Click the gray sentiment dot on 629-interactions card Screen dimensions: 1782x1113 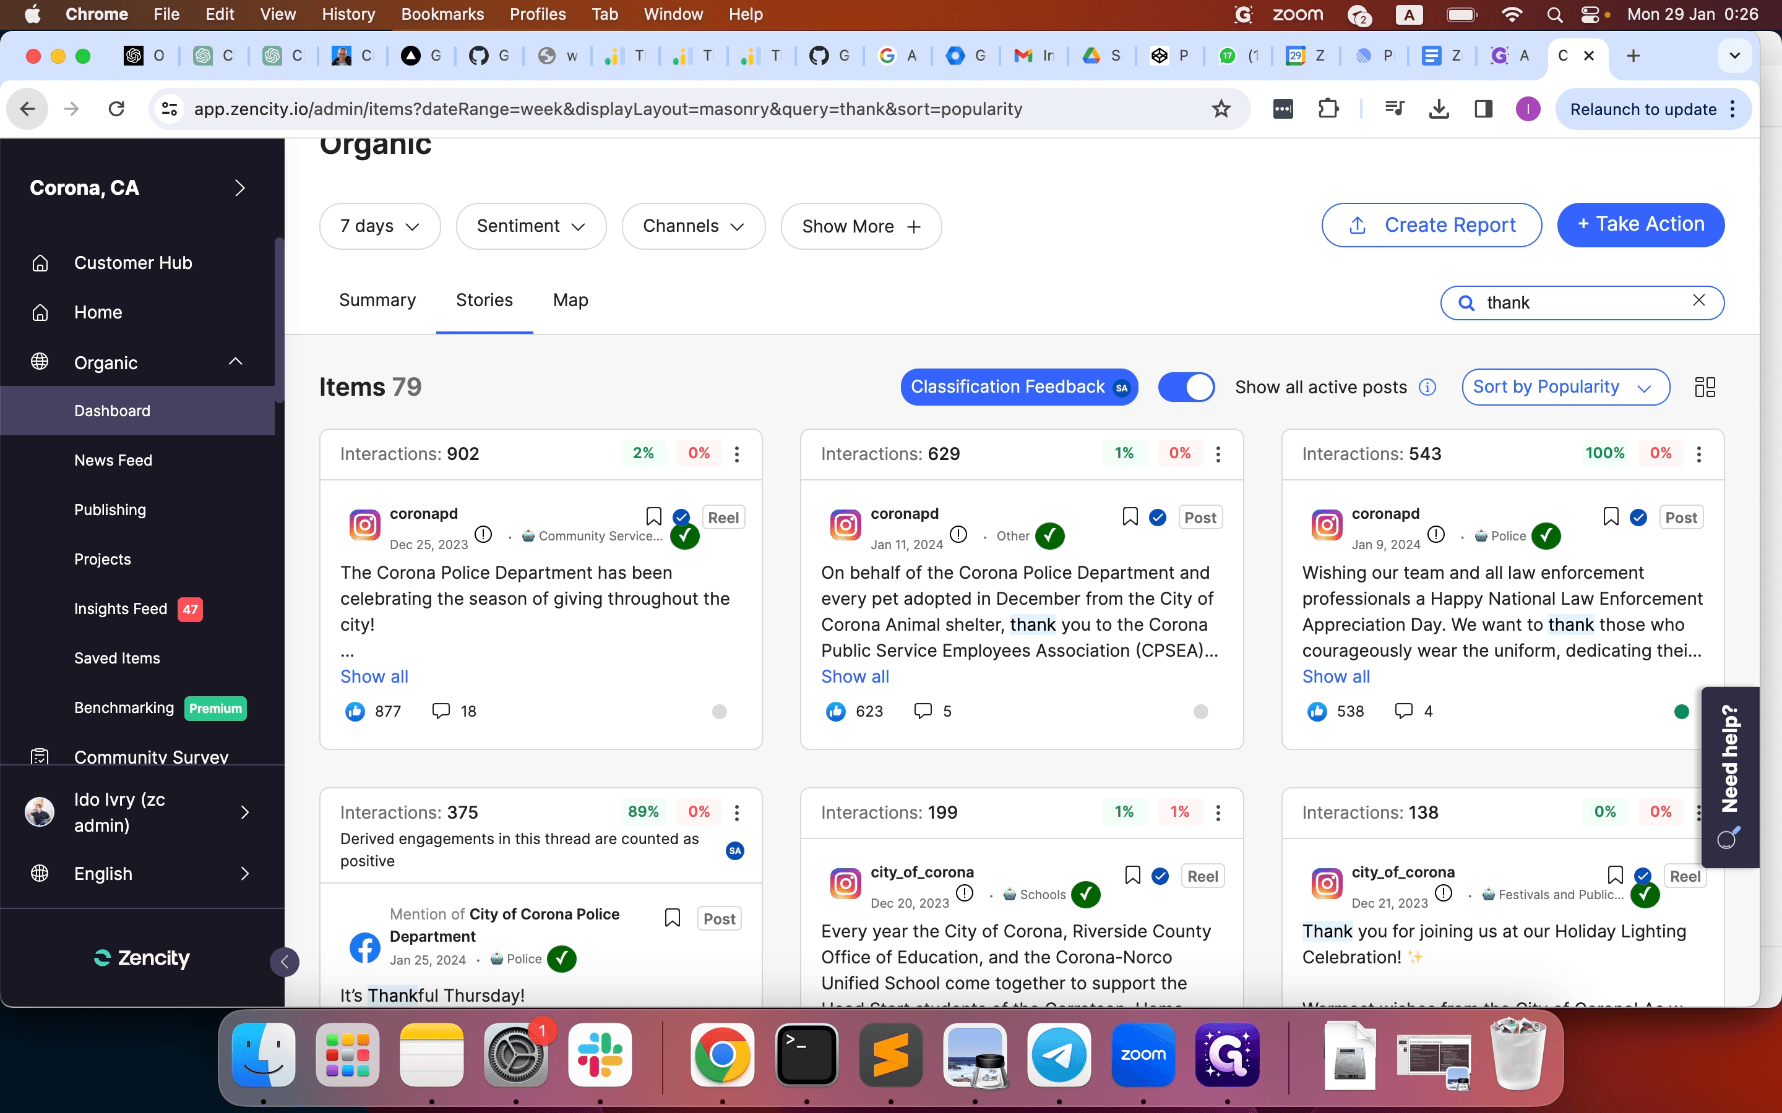1200,711
